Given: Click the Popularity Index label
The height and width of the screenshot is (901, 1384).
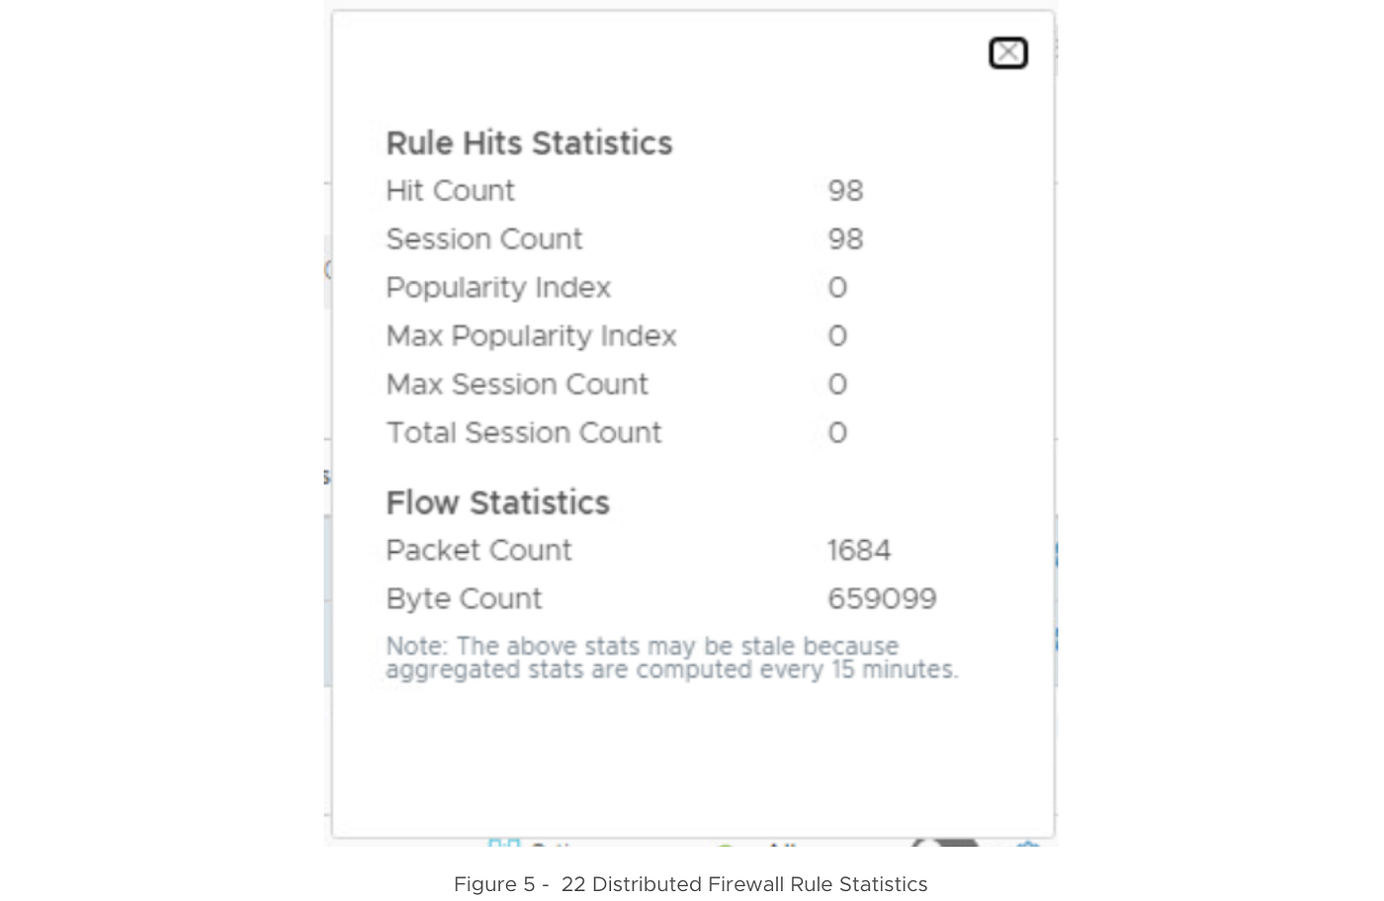Looking at the screenshot, I should (x=498, y=287).
